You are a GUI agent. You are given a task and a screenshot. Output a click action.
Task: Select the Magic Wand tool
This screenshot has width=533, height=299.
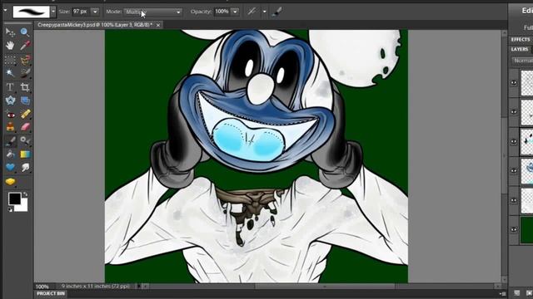[10, 73]
